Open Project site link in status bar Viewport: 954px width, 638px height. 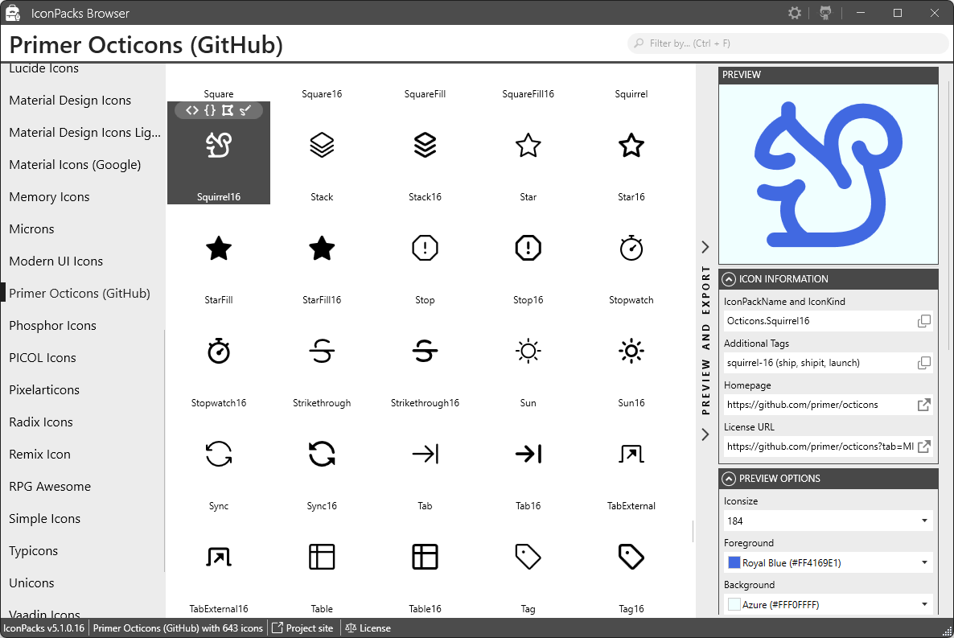[302, 628]
